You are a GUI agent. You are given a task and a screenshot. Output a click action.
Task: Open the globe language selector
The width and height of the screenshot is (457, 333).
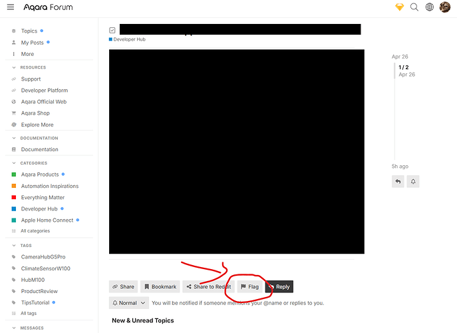429,7
